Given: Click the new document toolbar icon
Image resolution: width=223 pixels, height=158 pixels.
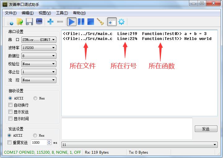Looking at the screenshot, I should point(11,22).
